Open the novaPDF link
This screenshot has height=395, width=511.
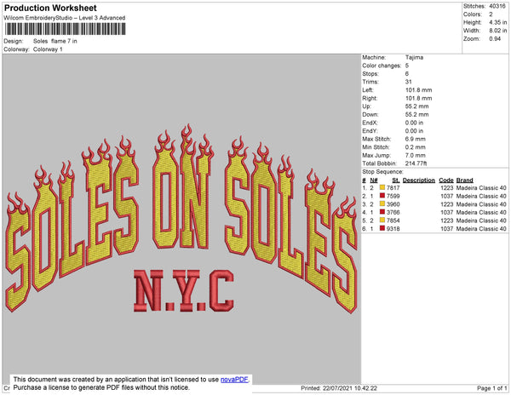coord(234,380)
